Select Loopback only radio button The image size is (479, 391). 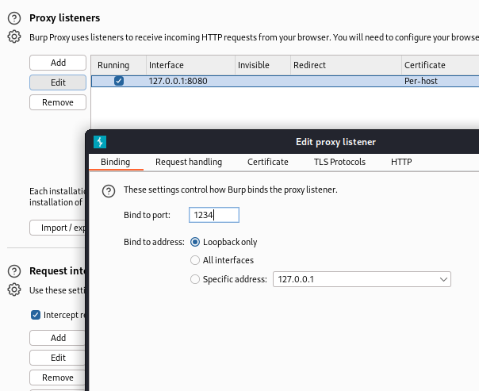click(x=195, y=242)
